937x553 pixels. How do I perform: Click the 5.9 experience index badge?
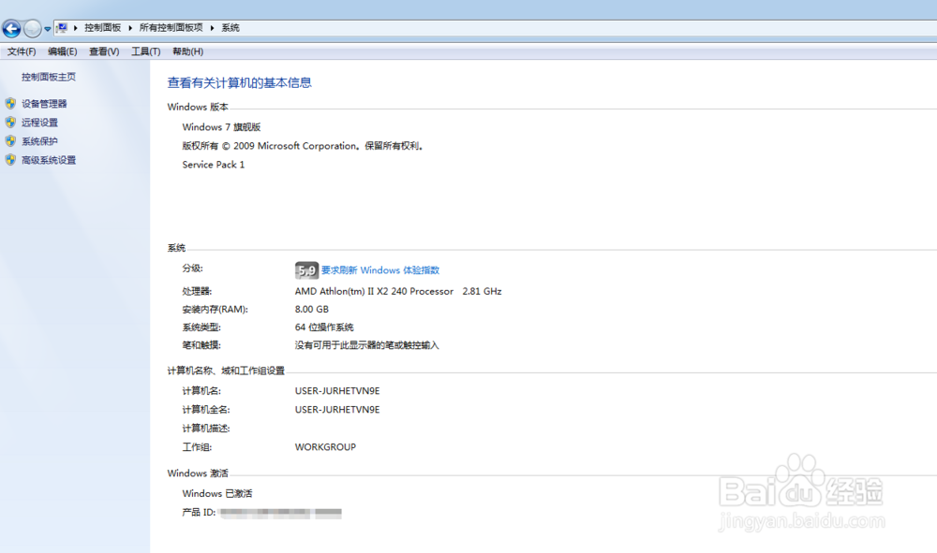tap(306, 270)
